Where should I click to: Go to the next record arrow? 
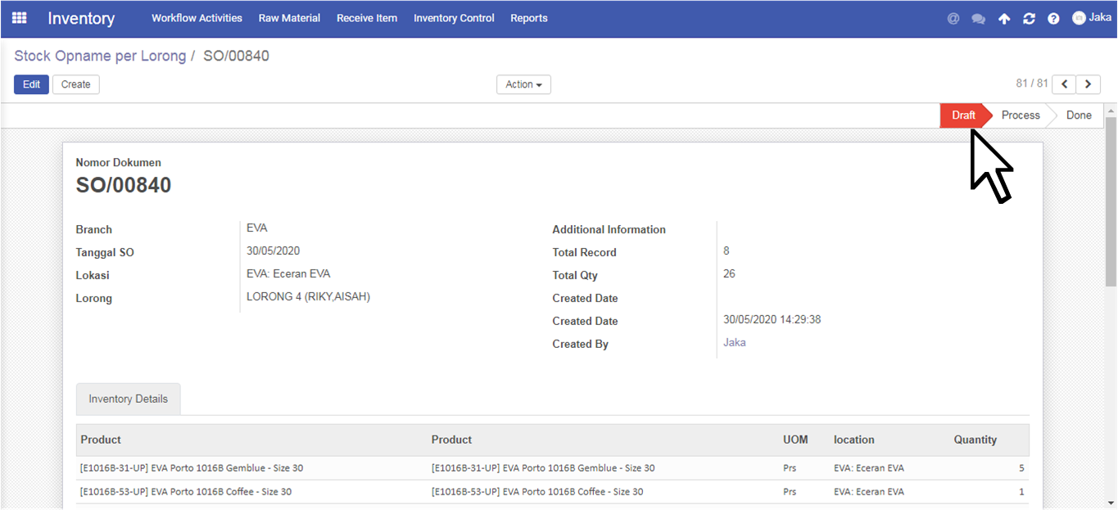tap(1088, 84)
